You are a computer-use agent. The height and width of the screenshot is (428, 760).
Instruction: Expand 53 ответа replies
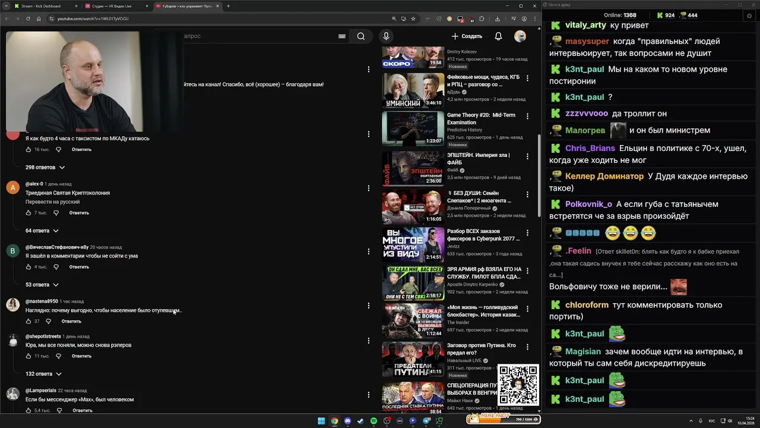(x=42, y=285)
